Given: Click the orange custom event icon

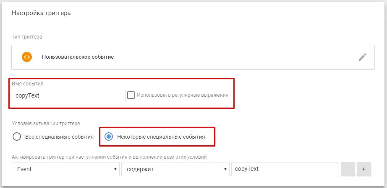Looking at the screenshot, I should [x=27, y=57].
